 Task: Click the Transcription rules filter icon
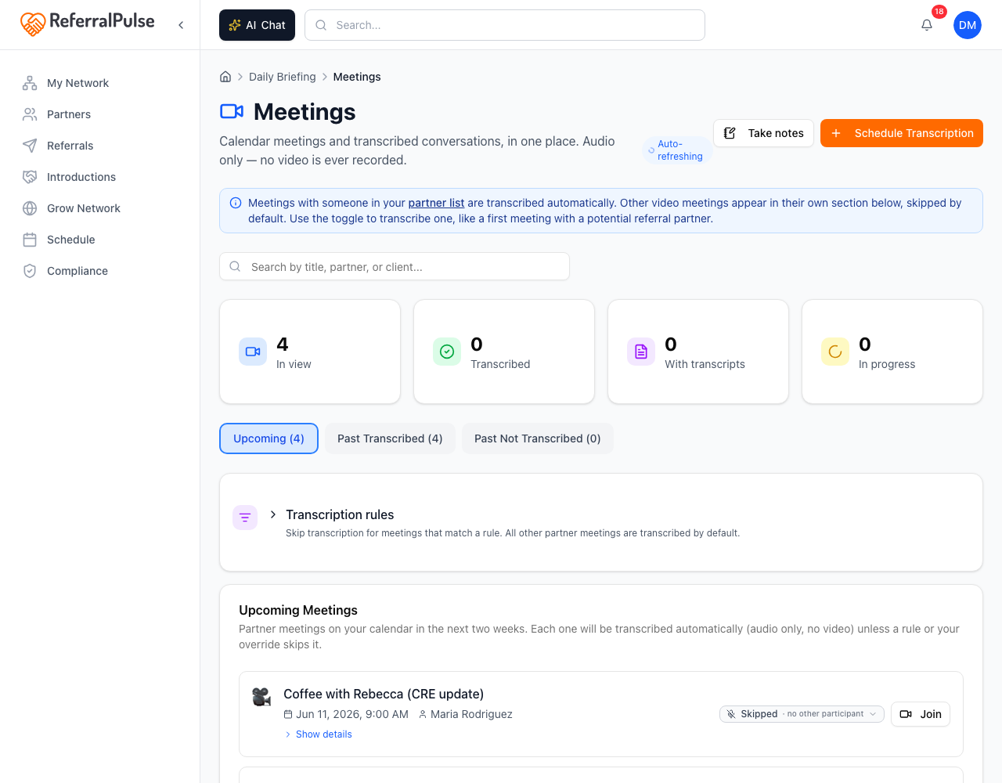point(245,518)
